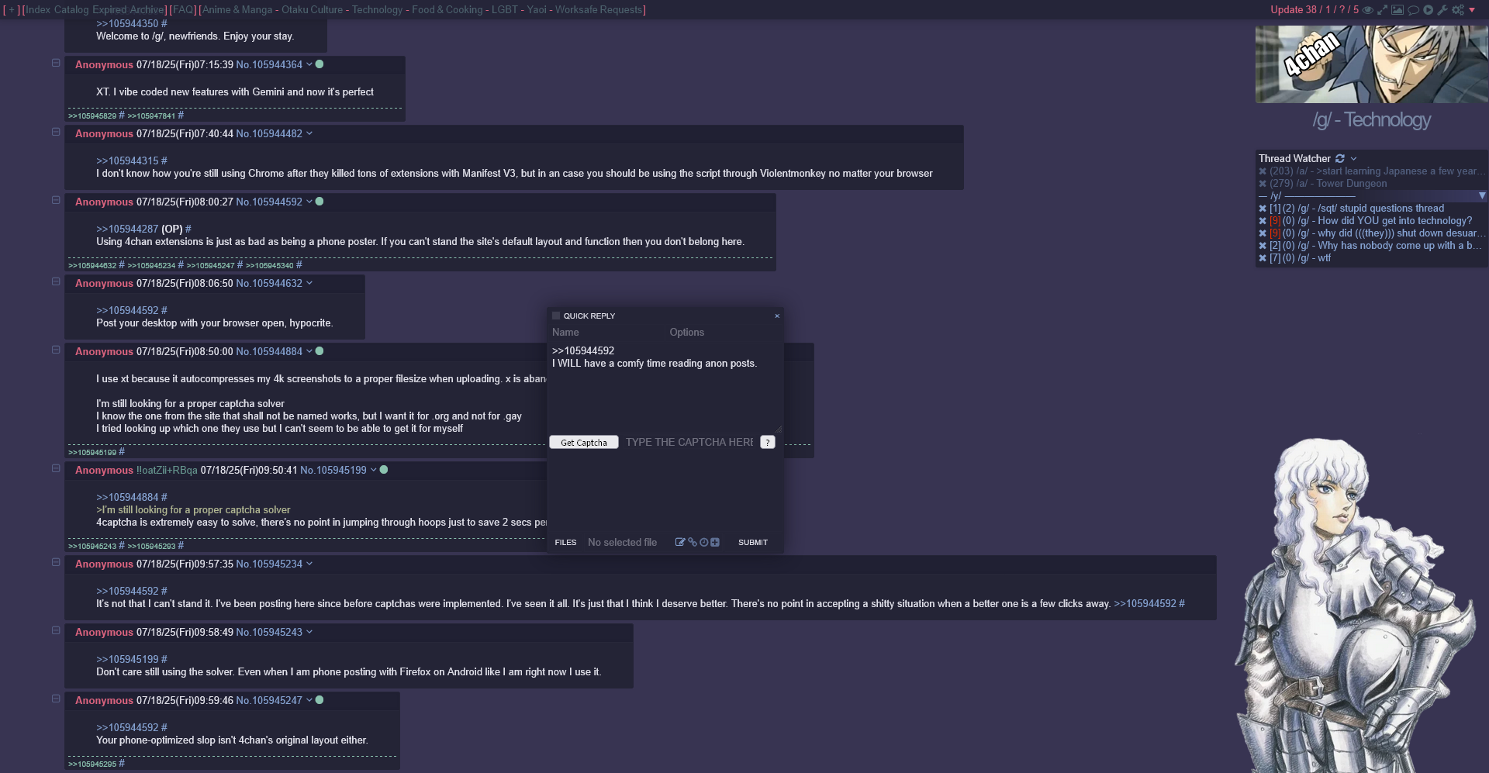The image size is (1489, 773).
Task: Open the Archive link in top bar
Action: tap(147, 10)
